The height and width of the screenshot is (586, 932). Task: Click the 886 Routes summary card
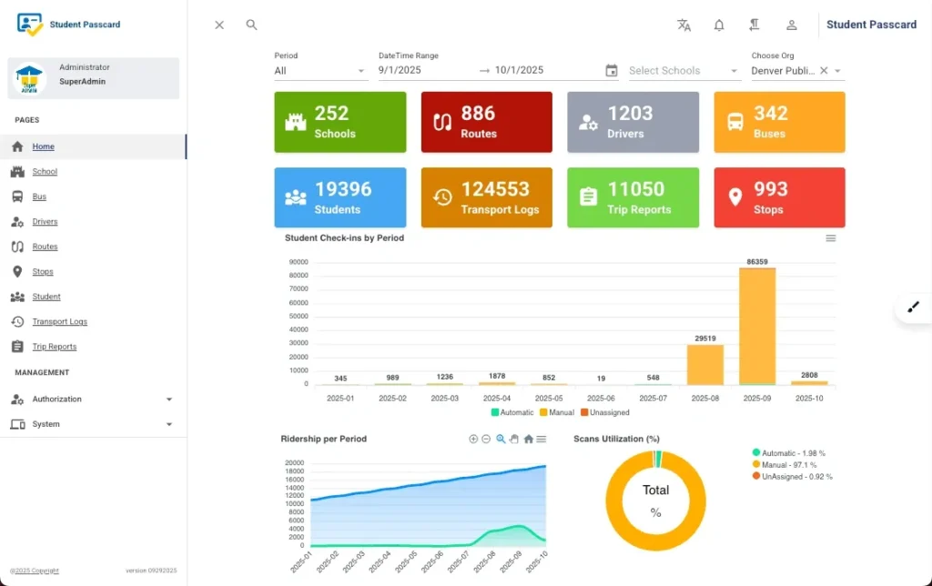coord(486,122)
